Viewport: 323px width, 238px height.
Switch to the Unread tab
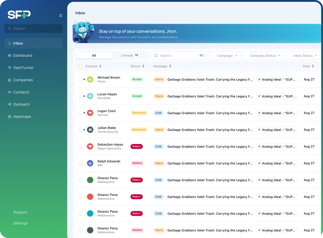tap(130, 56)
